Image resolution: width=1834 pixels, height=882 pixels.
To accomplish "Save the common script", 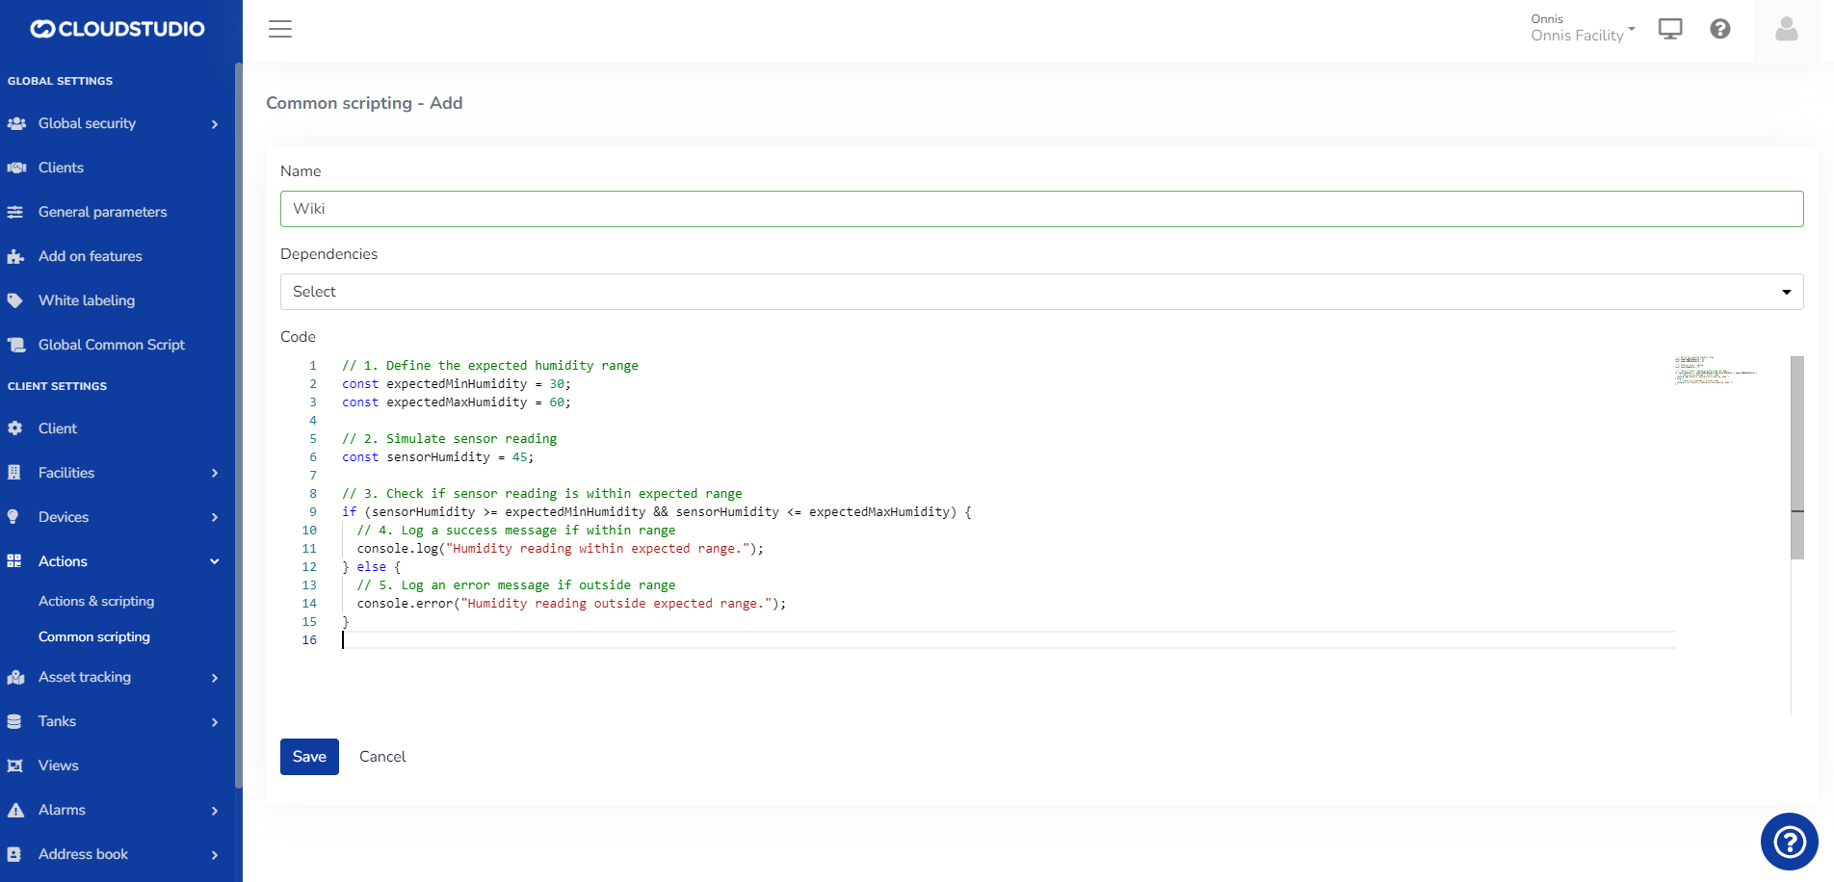I will click(309, 757).
